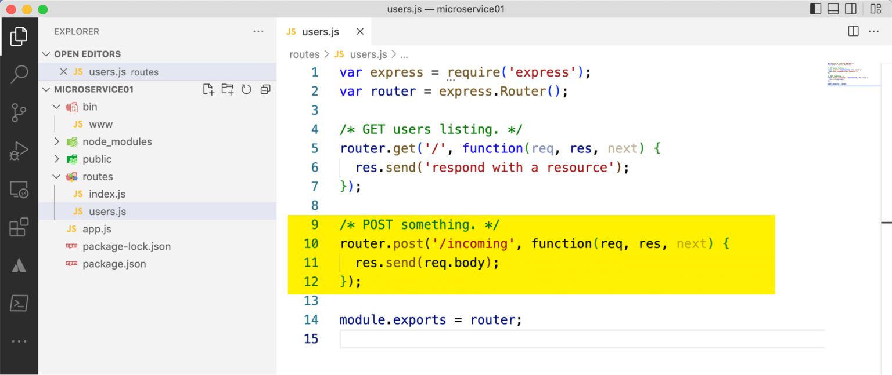Image resolution: width=892 pixels, height=375 pixels.
Task: Click routes in the breadcrumb path
Action: click(x=304, y=54)
